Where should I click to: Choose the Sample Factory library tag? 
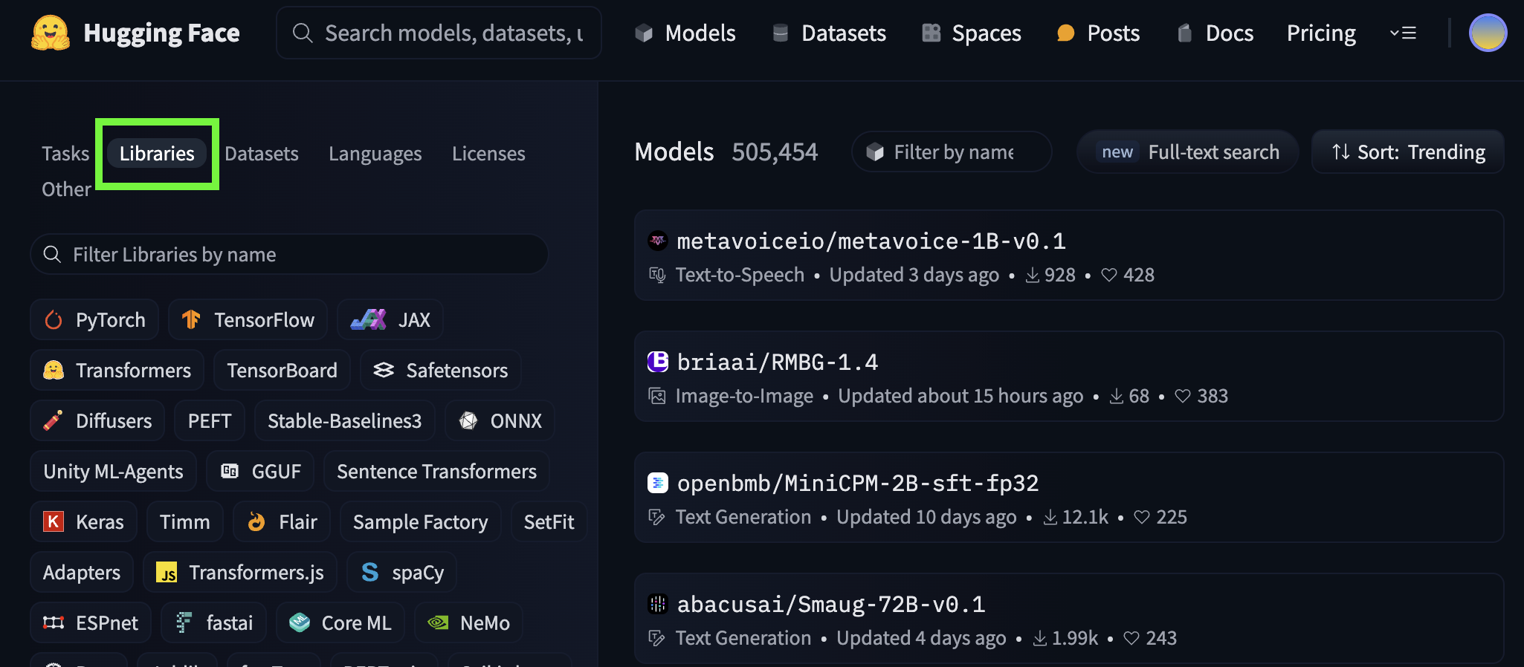point(420,522)
